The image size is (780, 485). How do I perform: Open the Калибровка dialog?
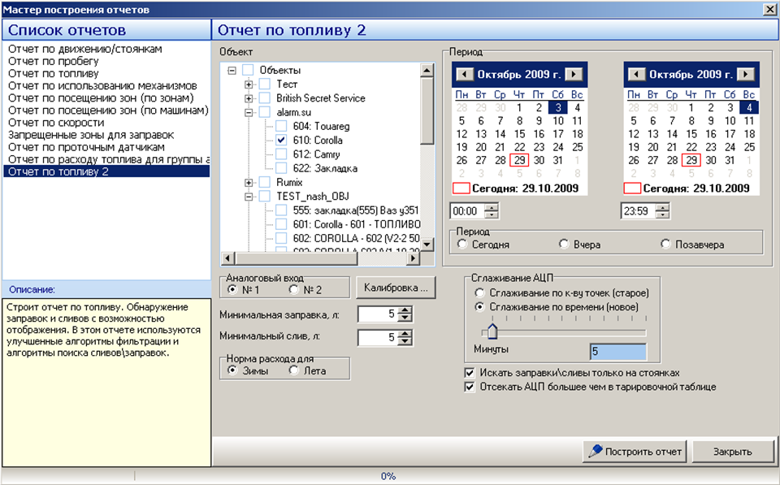tap(396, 288)
